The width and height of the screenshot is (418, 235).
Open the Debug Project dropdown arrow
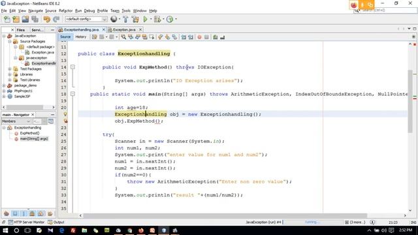pyautogui.click(x=163, y=19)
